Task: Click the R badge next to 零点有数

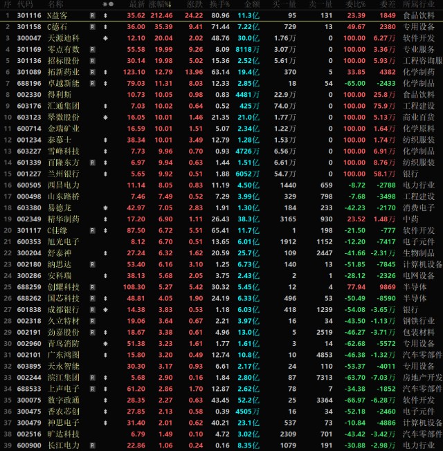Action: coord(92,50)
